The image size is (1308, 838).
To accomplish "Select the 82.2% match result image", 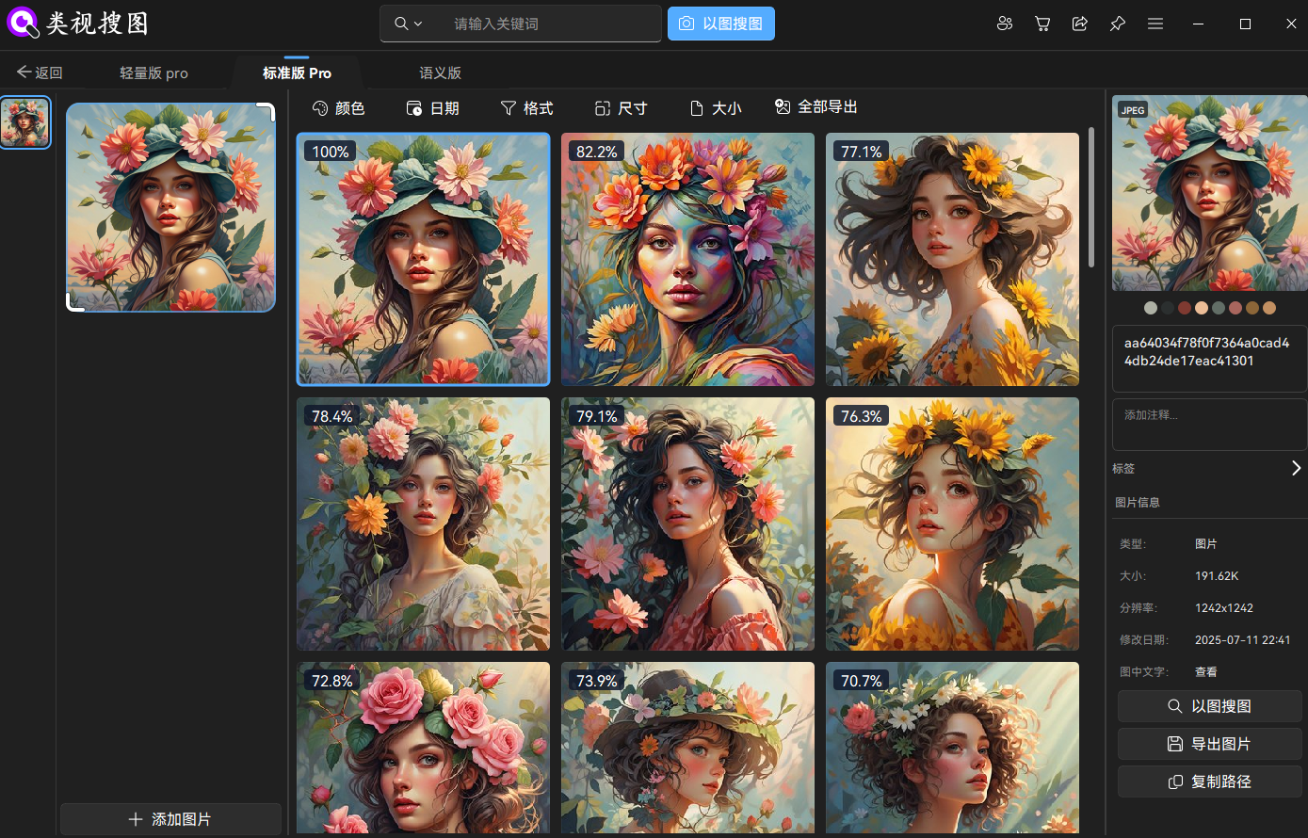I will 687,259.
